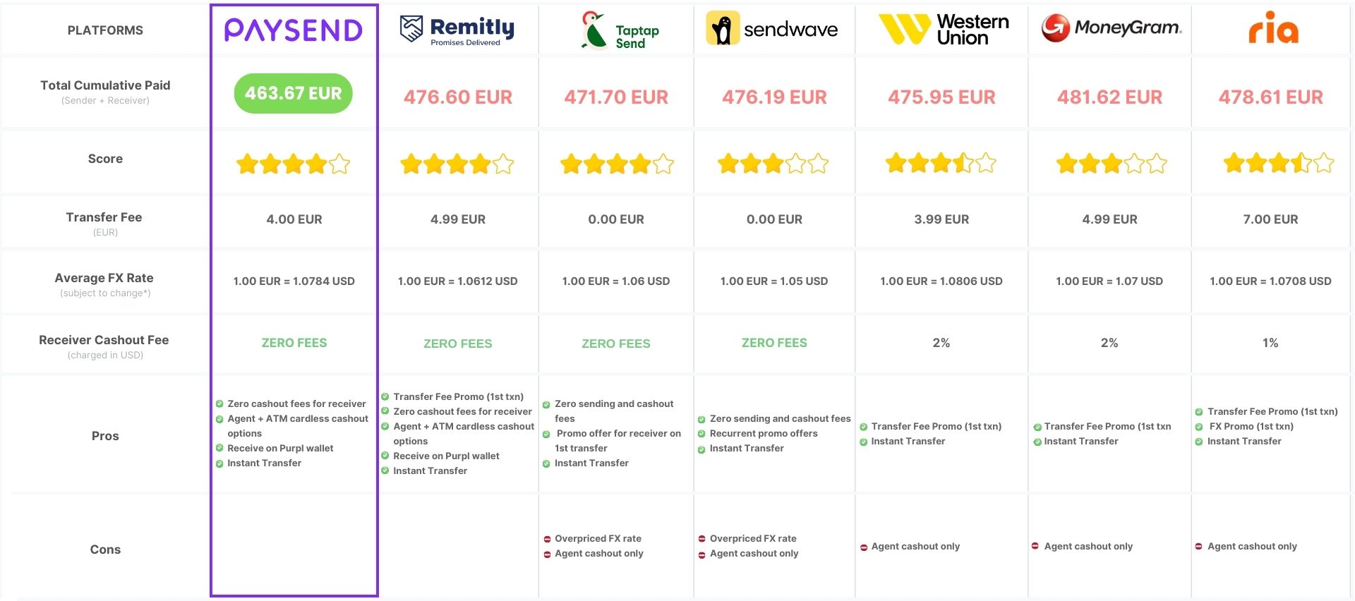The image size is (1355, 601).
Task: Click Ria's 'Agent cashout only' con
Action: pos(1252,546)
